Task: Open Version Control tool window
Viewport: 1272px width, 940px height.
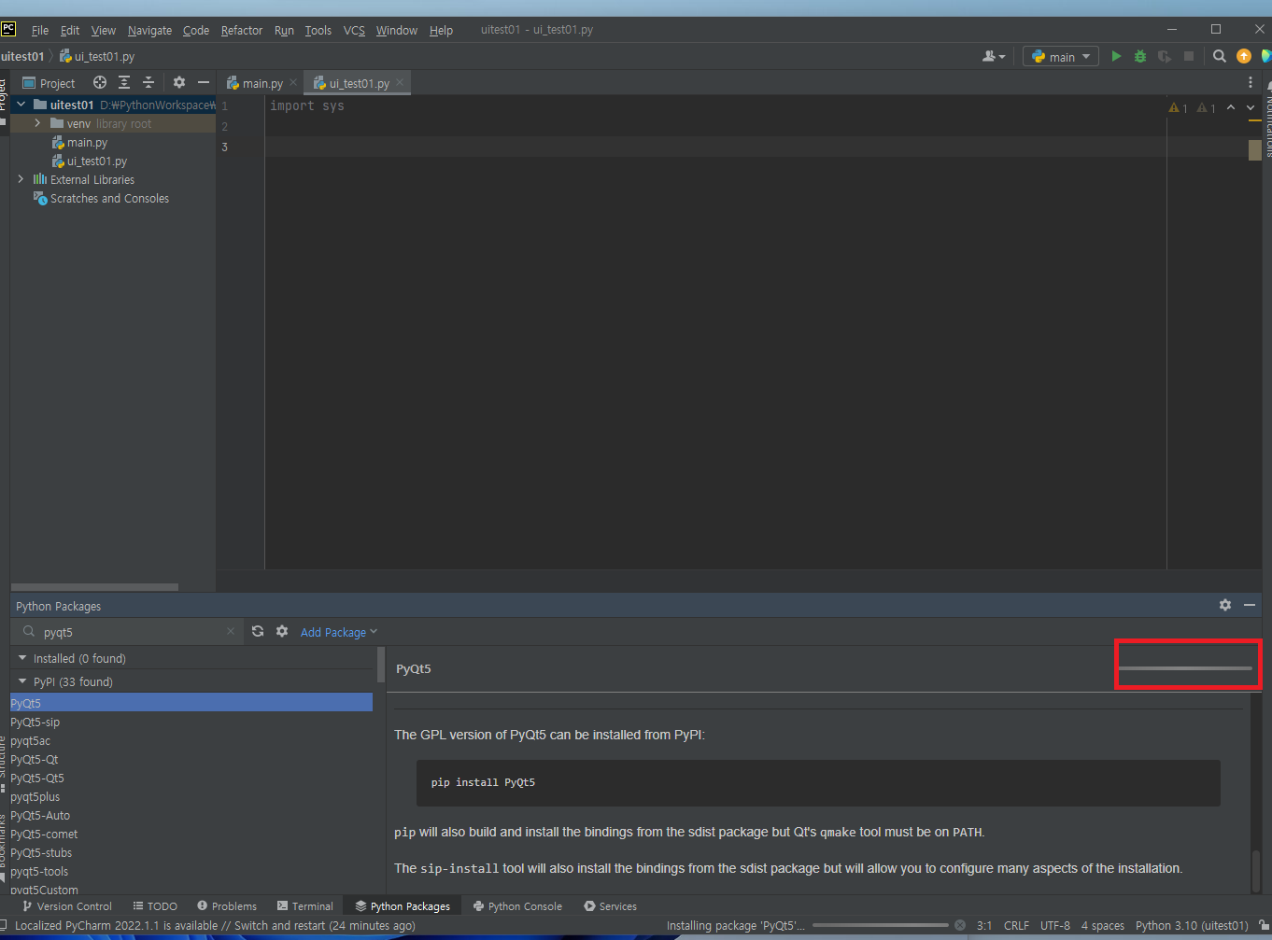Action: tap(67, 905)
